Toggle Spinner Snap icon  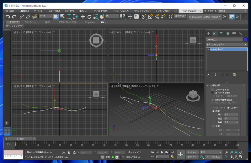[163, 17]
